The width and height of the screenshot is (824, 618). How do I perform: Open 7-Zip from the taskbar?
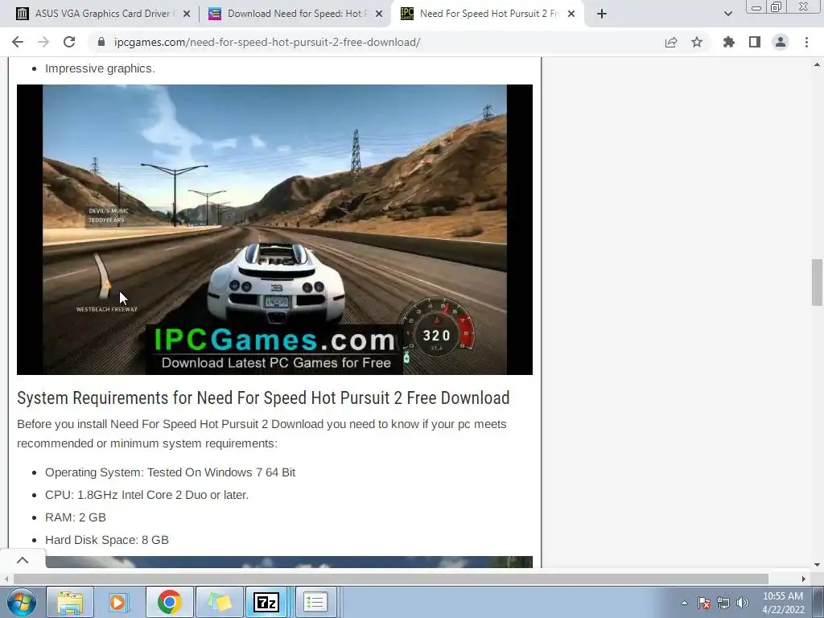[x=266, y=602]
